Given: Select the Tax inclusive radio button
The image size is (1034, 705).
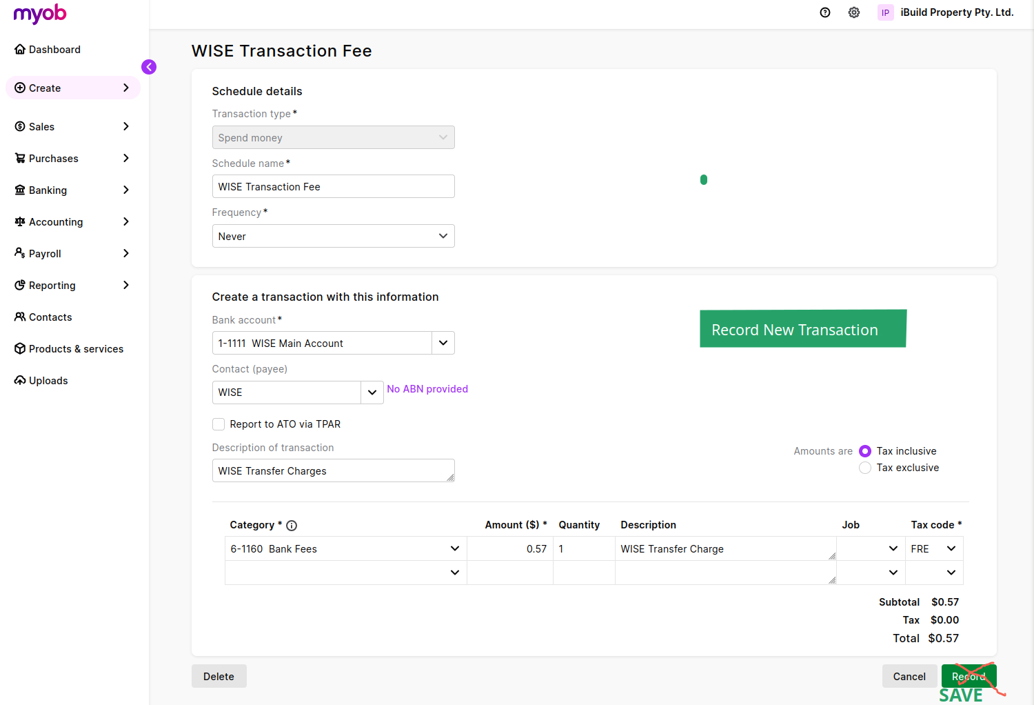Looking at the screenshot, I should click(865, 450).
